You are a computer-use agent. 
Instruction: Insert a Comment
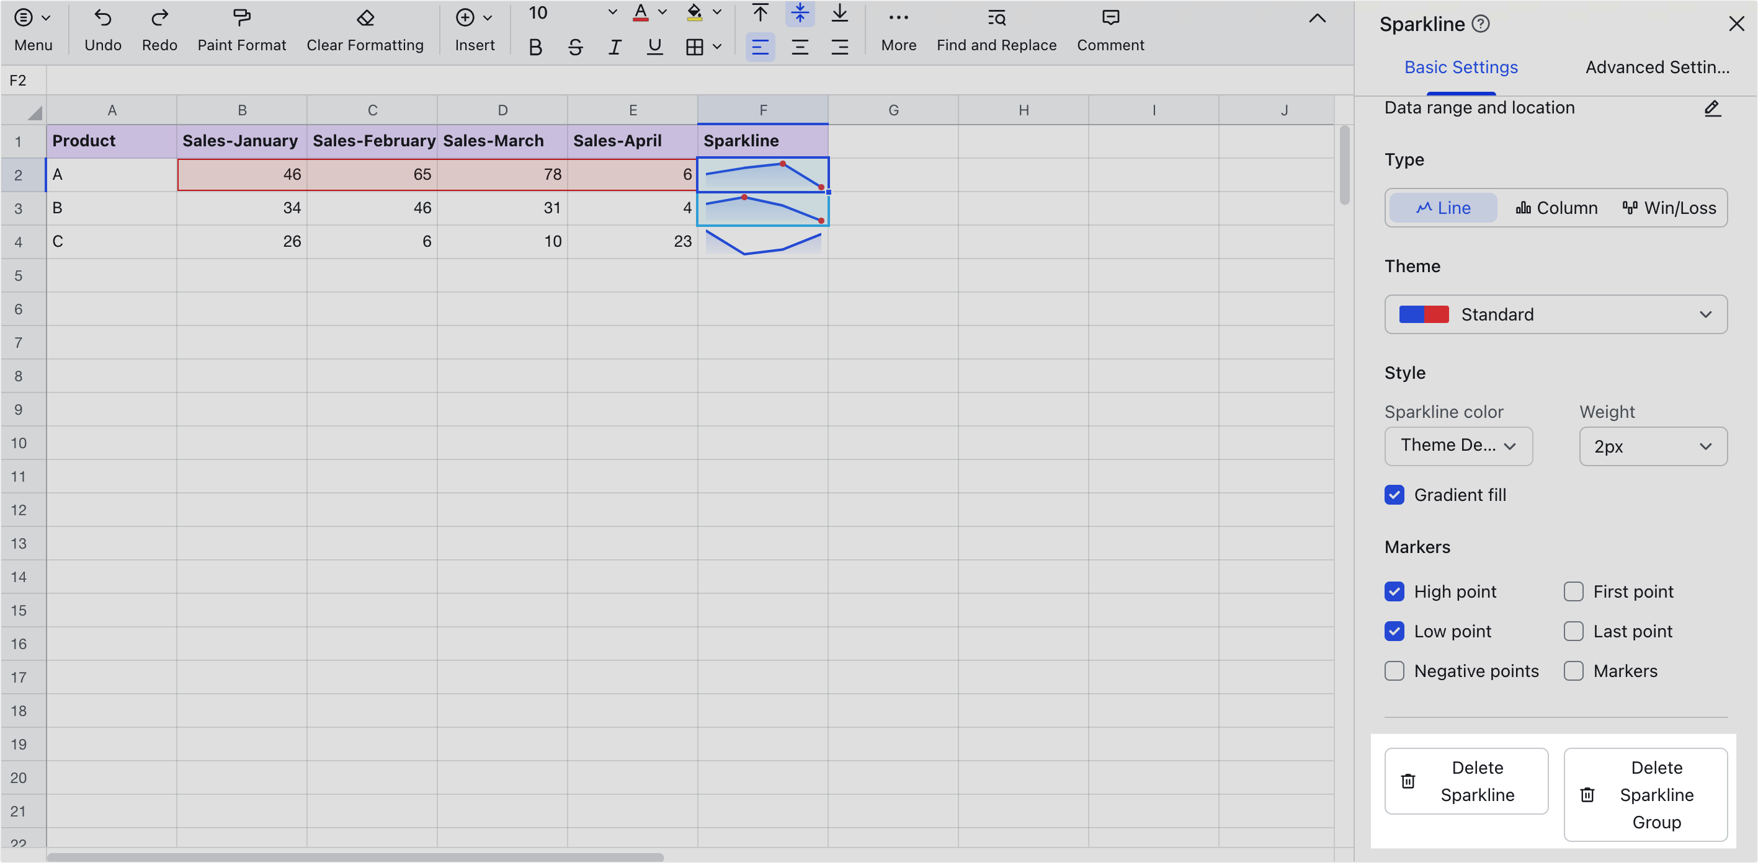(x=1110, y=29)
